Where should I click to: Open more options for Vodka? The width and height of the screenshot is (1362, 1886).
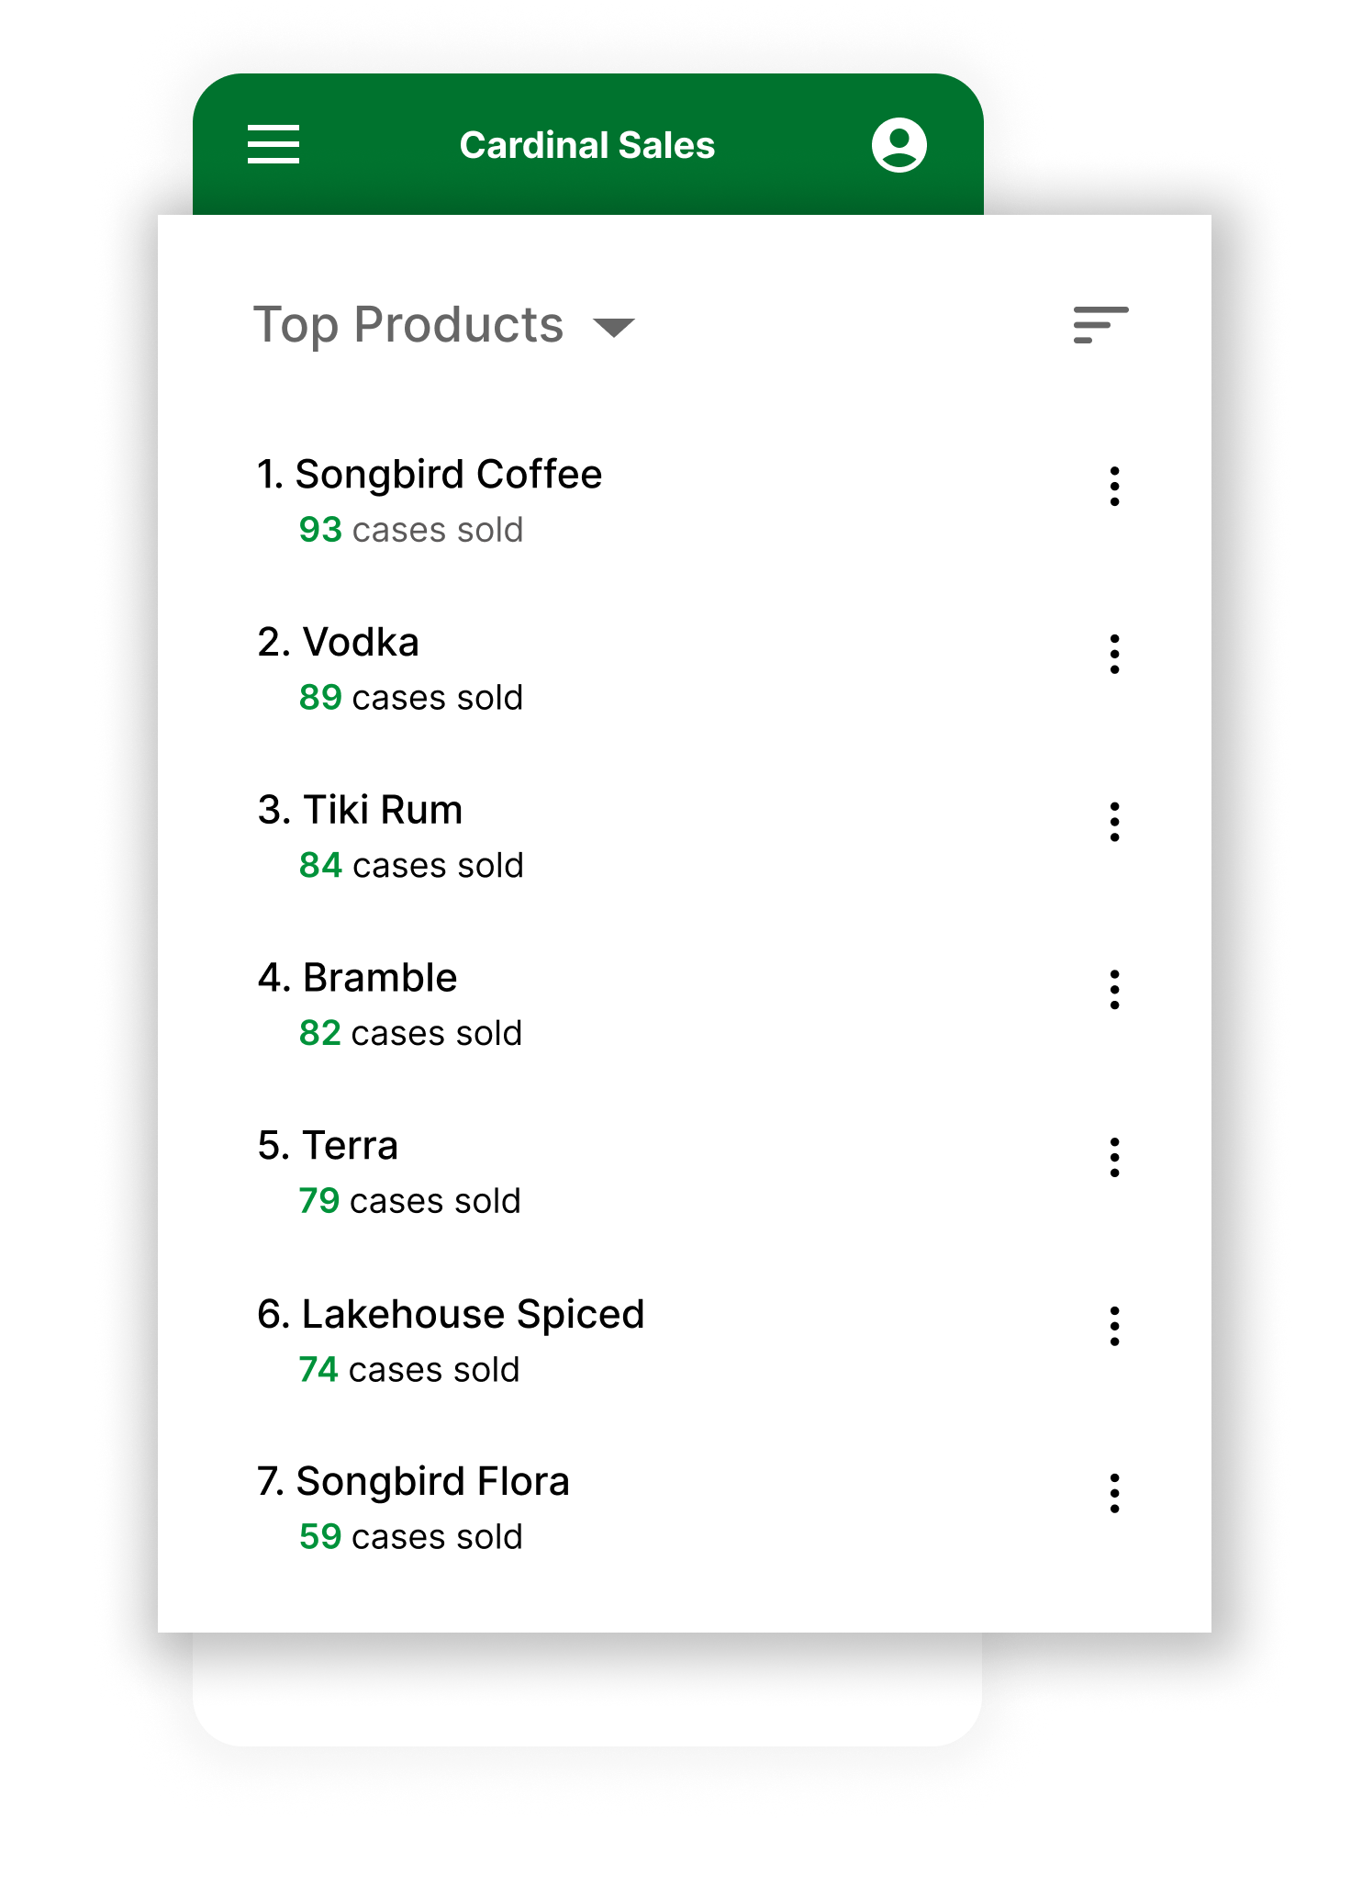1114,654
